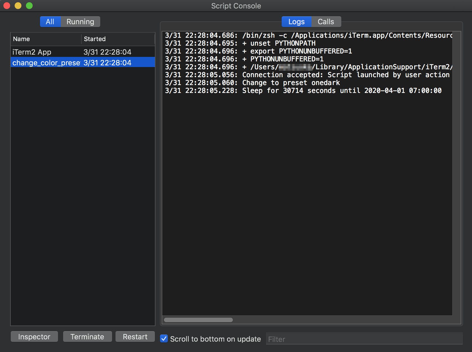
Task: Open the script Inspector
Action: click(34, 337)
